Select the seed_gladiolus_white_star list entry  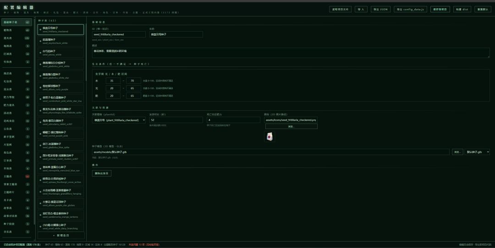[60, 76]
